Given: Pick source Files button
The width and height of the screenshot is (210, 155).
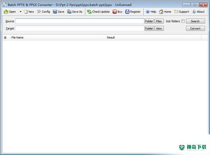Looking at the screenshot, I should click(159, 21).
